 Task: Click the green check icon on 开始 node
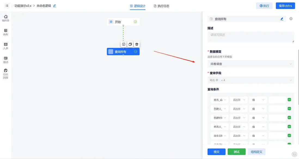tap(135, 22)
